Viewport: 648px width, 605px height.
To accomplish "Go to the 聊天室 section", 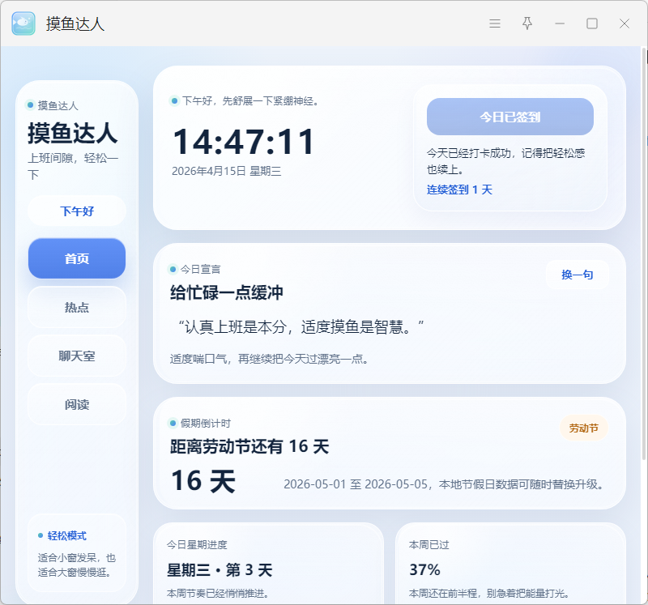I will [x=77, y=356].
